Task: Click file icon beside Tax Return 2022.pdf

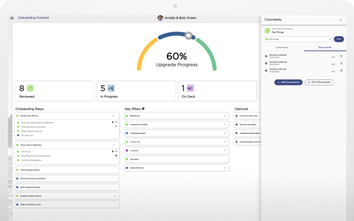Action: tap(266, 56)
